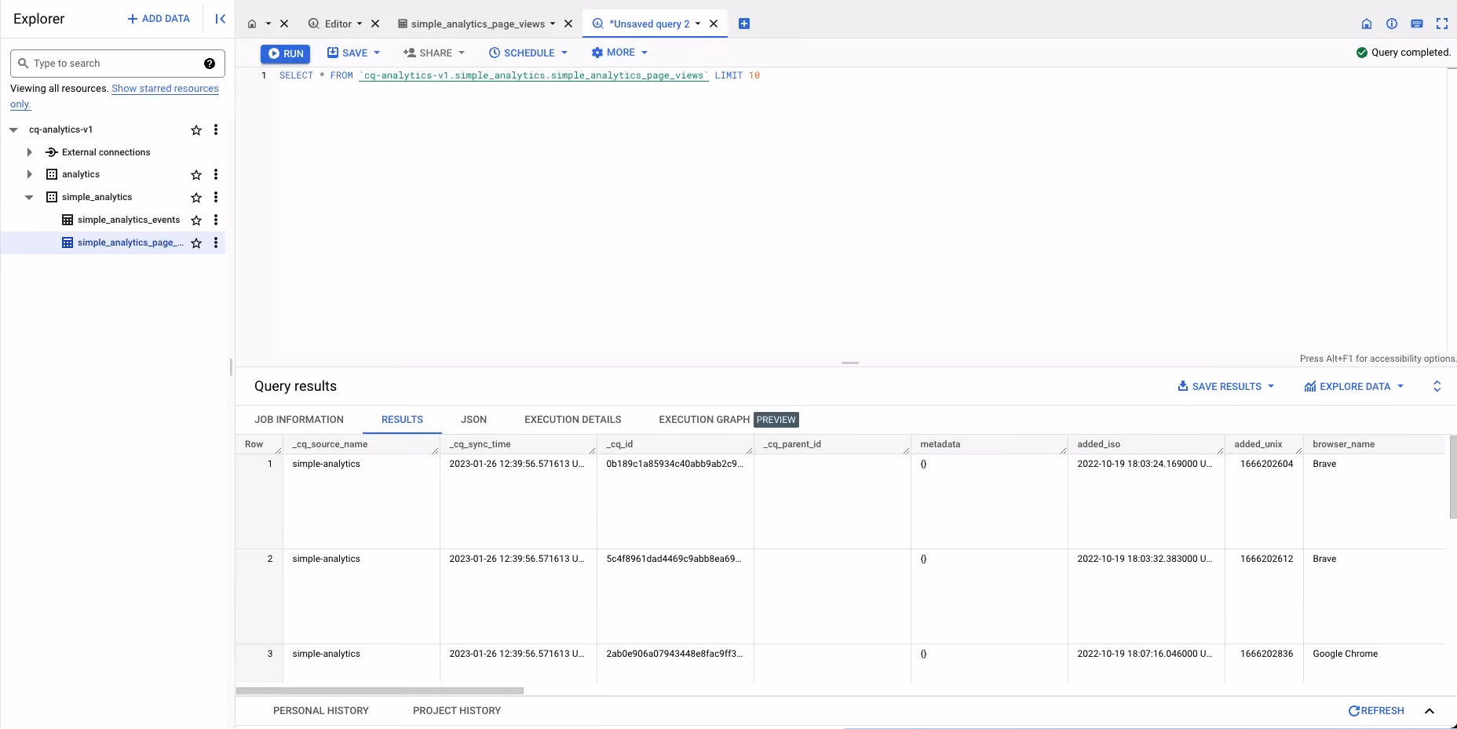This screenshot has height=729, width=1457.
Task: Click the vertical results scrollbar
Action: click(x=1453, y=477)
